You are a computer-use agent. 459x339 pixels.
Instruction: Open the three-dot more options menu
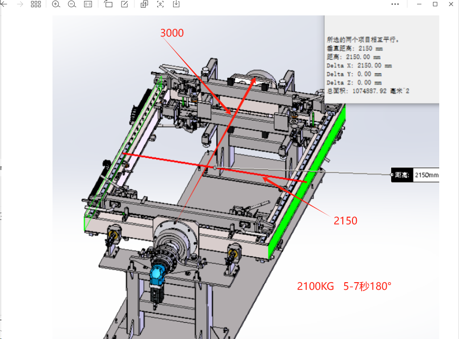(395, 4)
